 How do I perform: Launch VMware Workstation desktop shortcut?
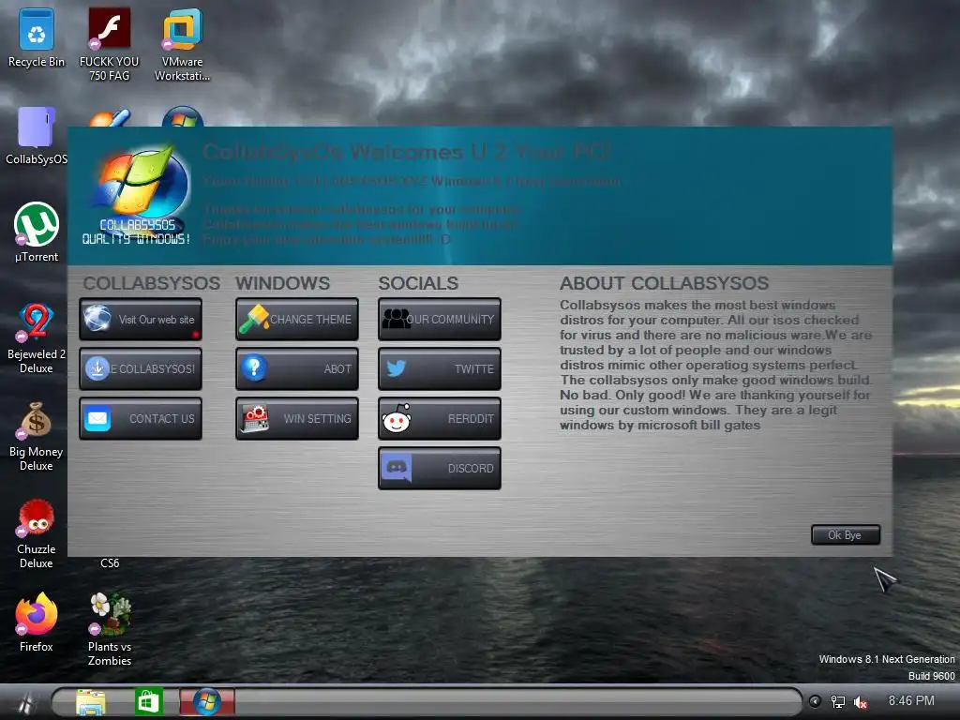(x=183, y=44)
